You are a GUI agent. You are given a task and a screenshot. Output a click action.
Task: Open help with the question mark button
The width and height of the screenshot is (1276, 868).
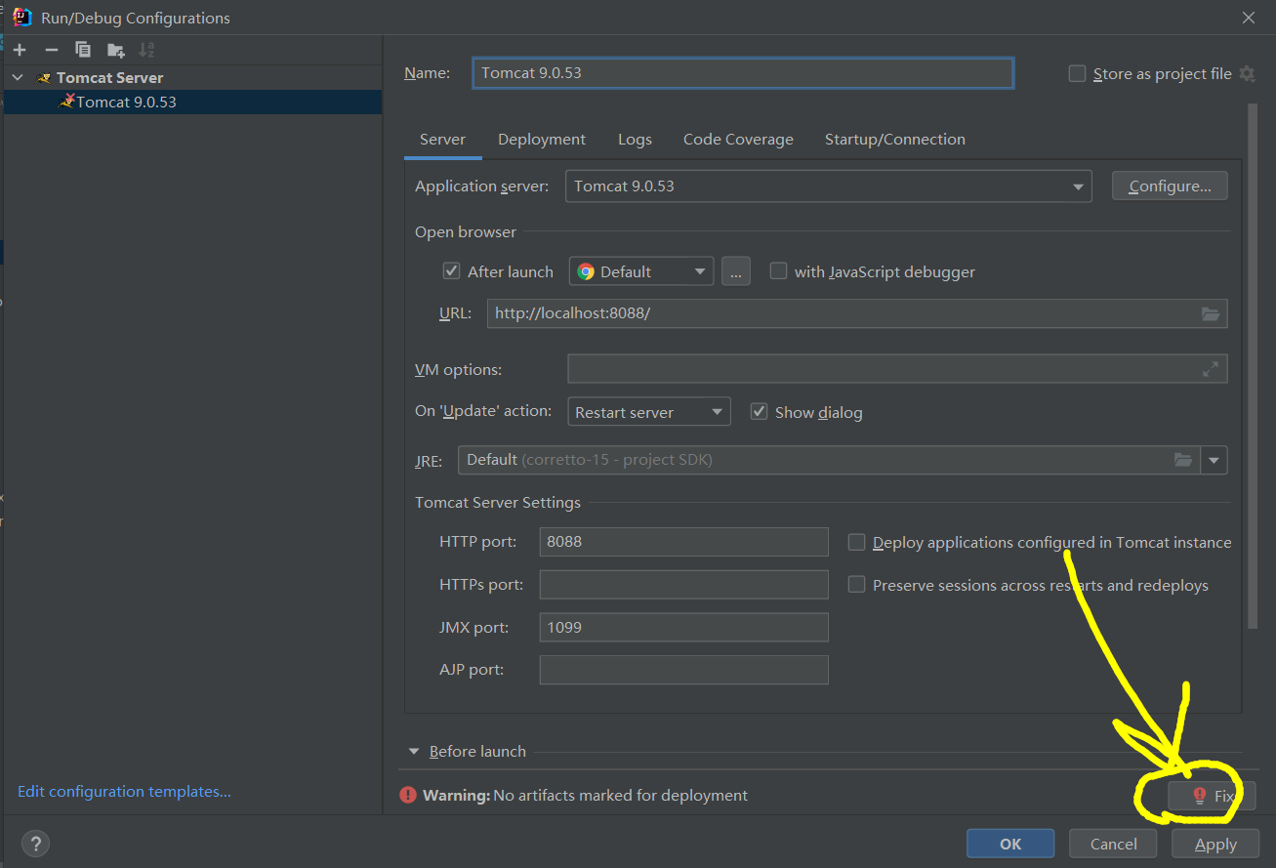pos(34,844)
